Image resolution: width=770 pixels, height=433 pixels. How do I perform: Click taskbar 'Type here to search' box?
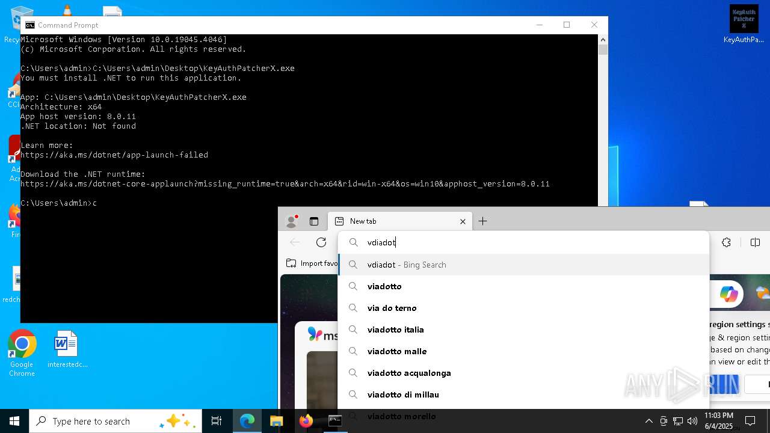click(115, 421)
